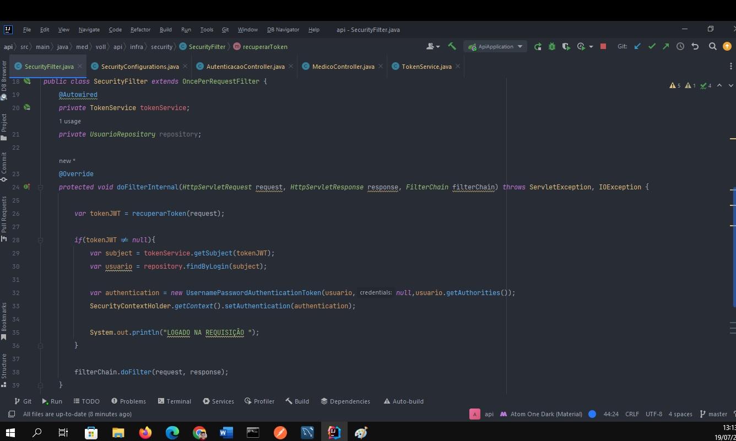Commit changes with the green Git checkmark
Image resolution: width=736 pixels, height=441 pixels.
[652, 47]
